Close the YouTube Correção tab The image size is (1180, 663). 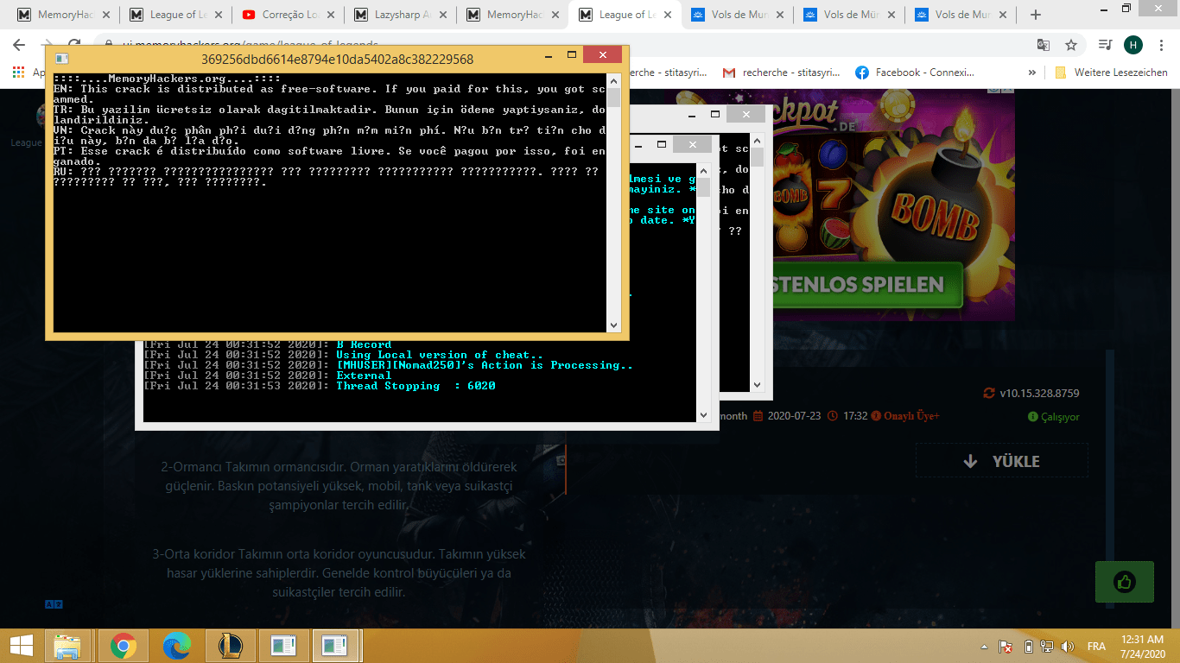(329, 15)
